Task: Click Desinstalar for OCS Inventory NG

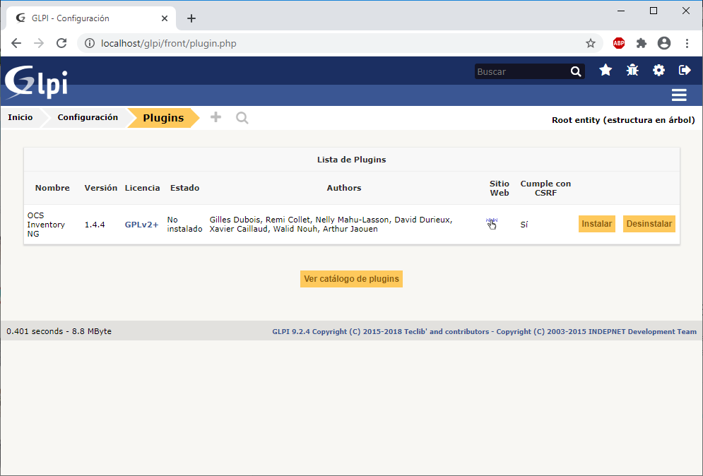Action: tap(649, 224)
